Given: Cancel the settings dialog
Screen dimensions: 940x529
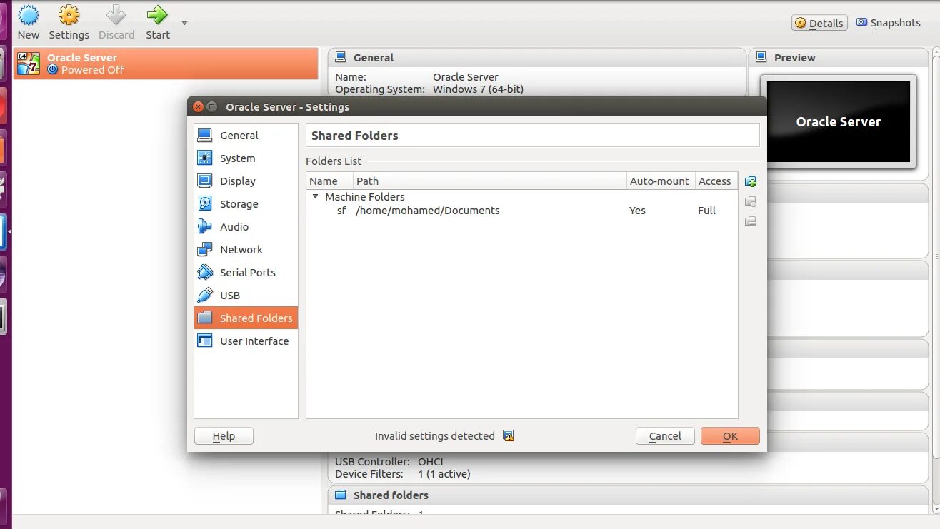Looking at the screenshot, I should [x=665, y=436].
